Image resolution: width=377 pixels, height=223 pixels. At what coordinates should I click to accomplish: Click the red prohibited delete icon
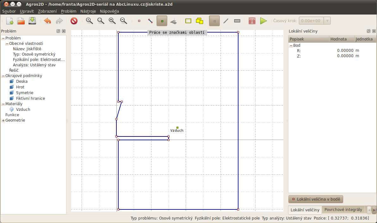click(74, 21)
